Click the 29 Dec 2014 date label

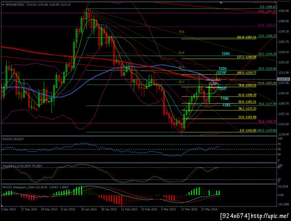(x=49, y=209)
